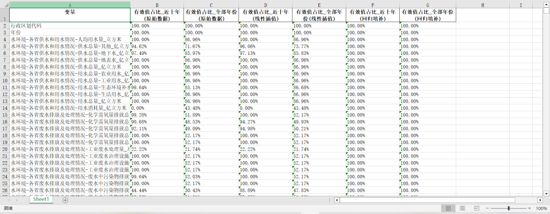Select the 94.62% cell
The width and height of the screenshot is (550, 214).
(x=157, y=46)
